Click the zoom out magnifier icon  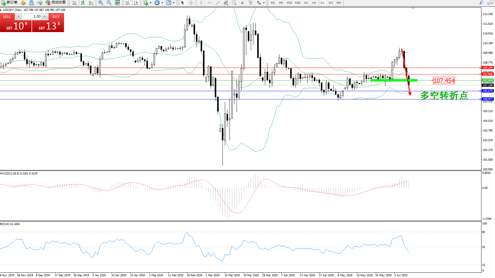click(109, 3)
